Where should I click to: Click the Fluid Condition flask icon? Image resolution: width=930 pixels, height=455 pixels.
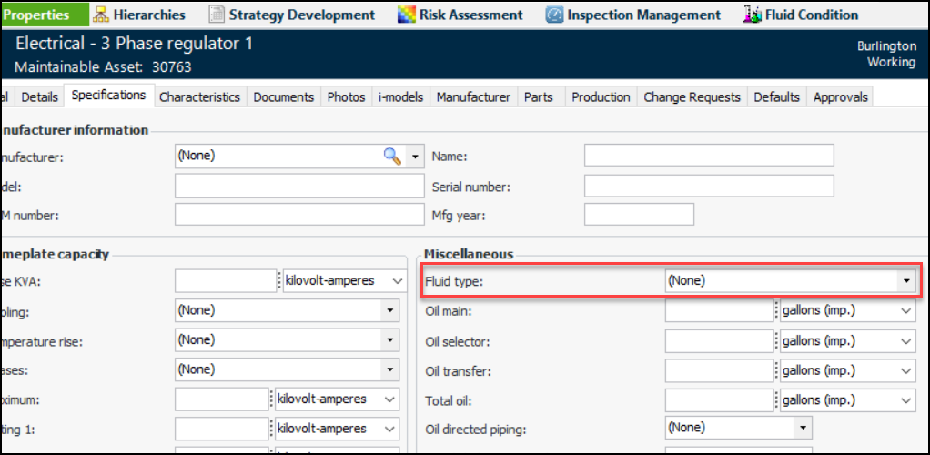[752, 15]
